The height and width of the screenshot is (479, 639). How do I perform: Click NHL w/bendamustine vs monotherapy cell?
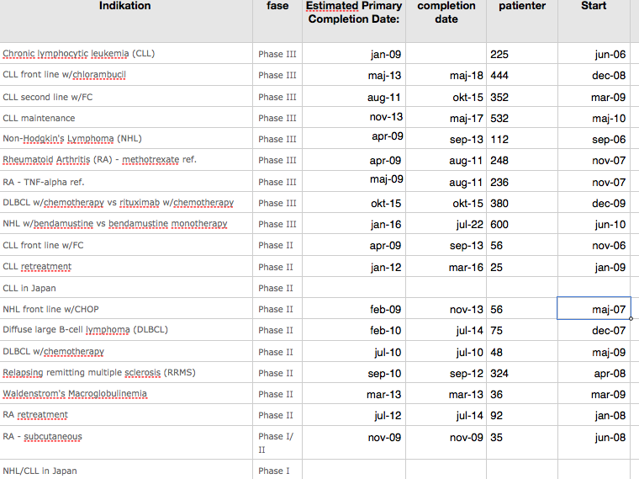tap(126, 224)
